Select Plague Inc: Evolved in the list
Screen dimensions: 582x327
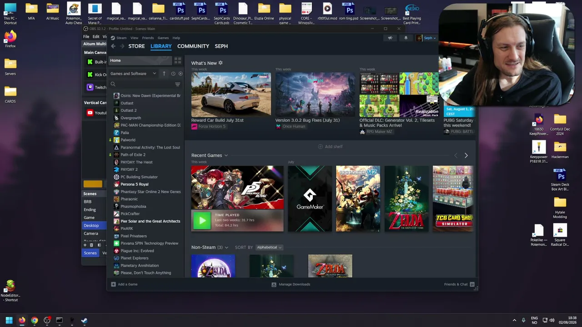tap(137, 251)
